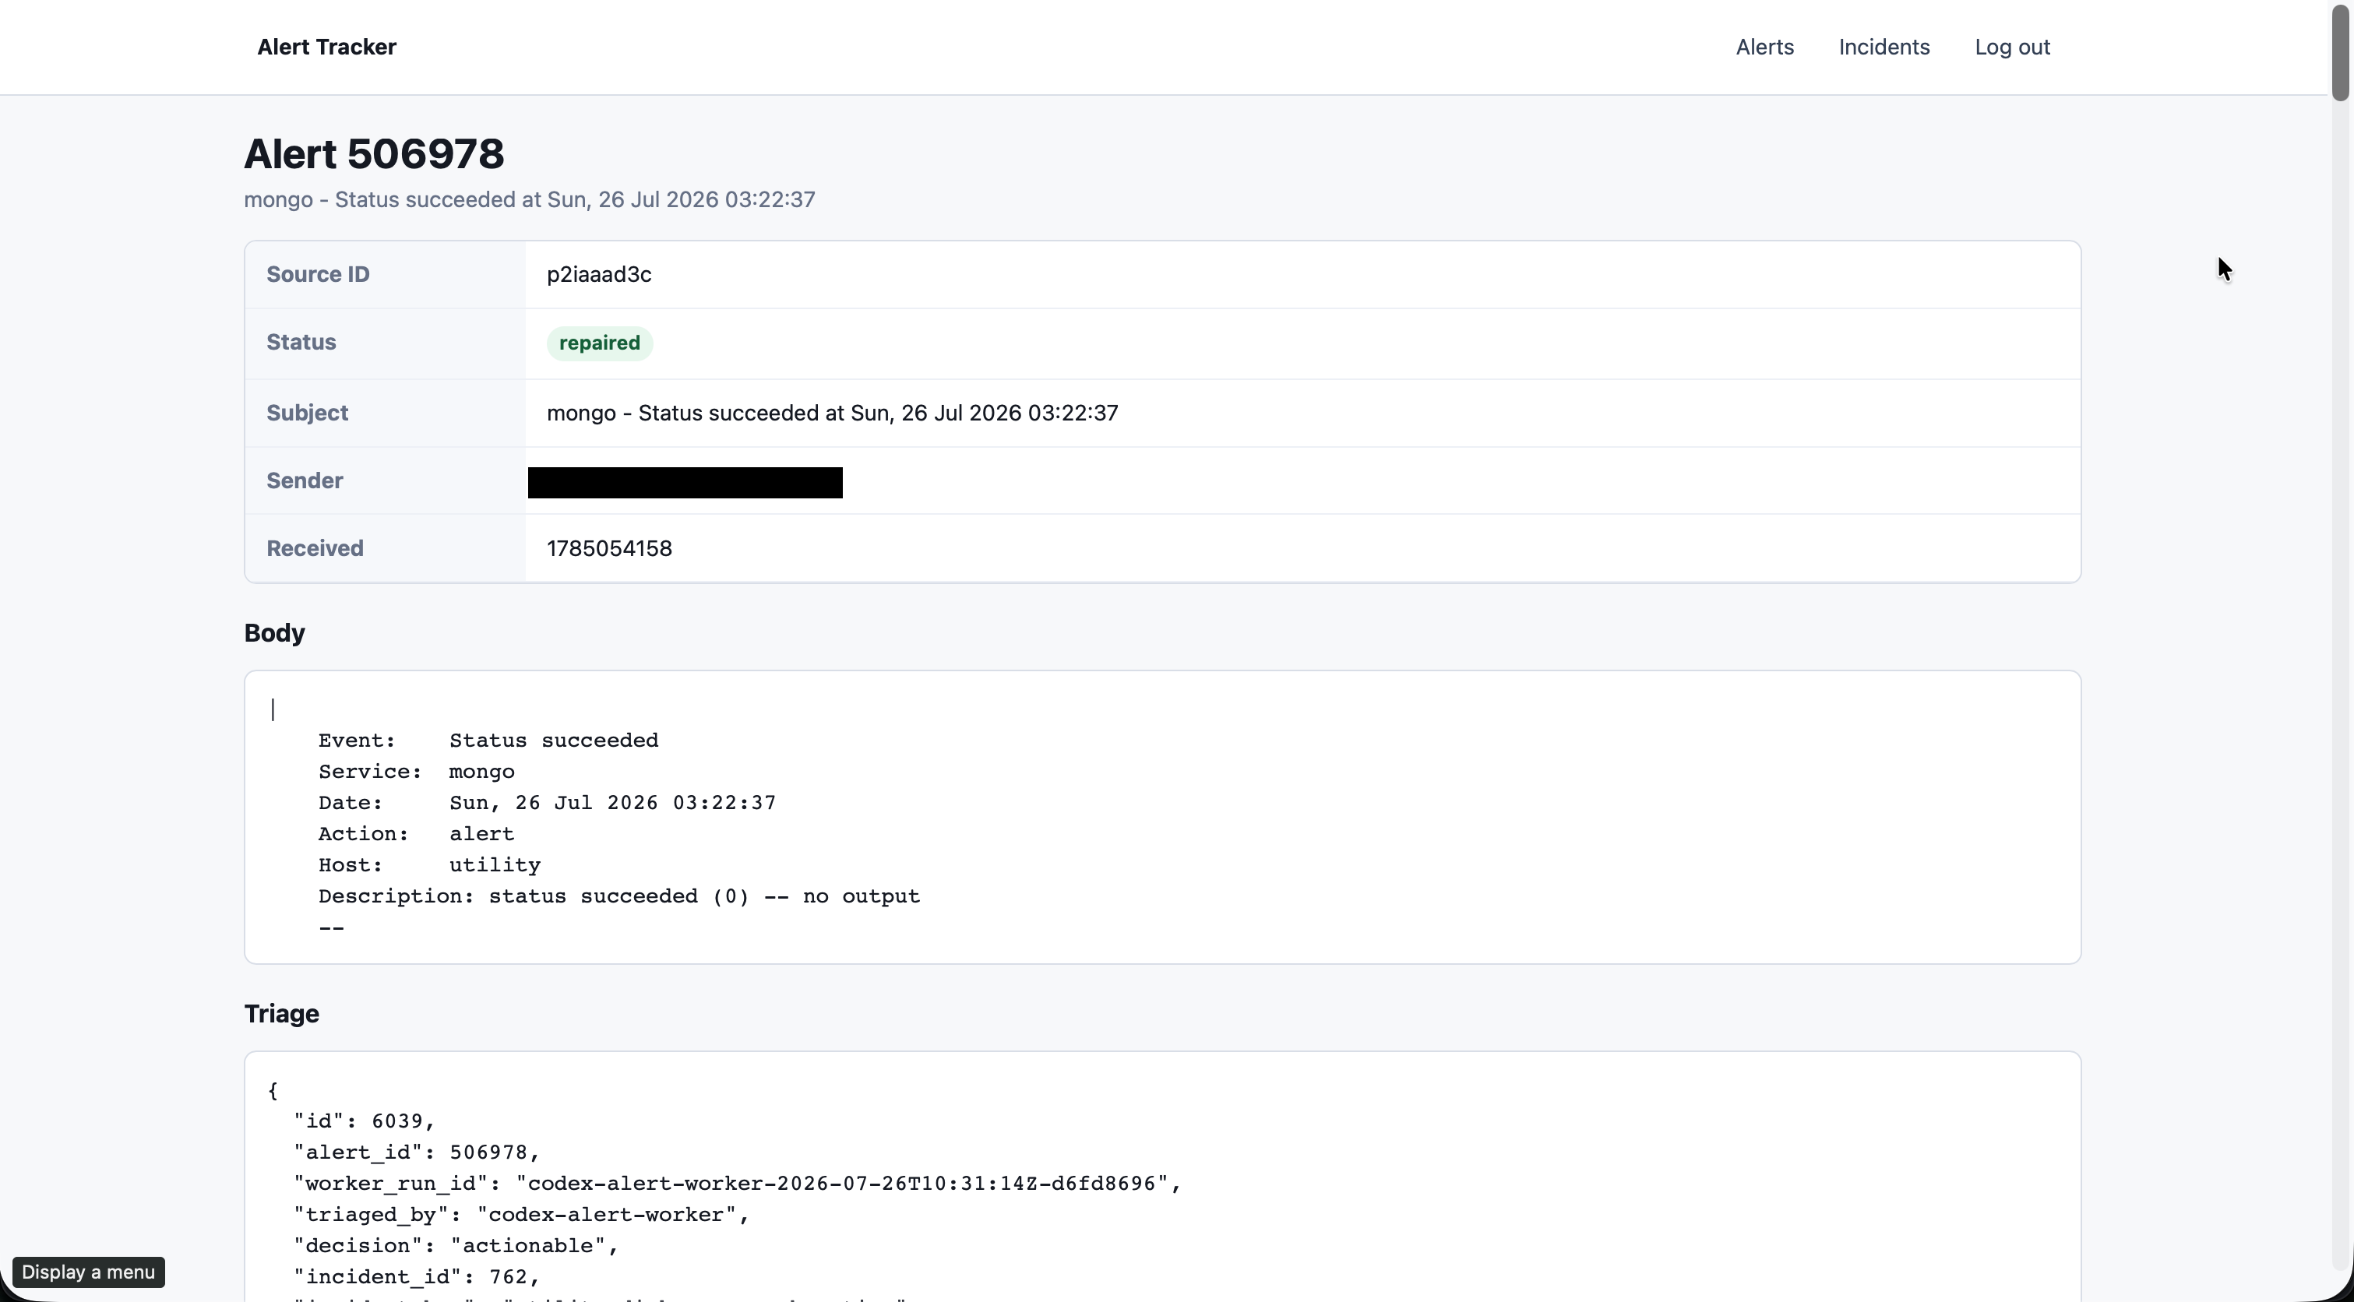Image resolution: width=2354 pixels, height=1302 pixels.
Task: Click the triaged_by codex-alert-worker line
Action: 521,1214
